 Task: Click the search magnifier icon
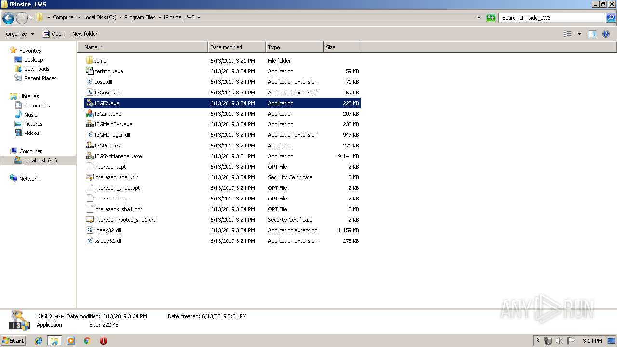611,18
